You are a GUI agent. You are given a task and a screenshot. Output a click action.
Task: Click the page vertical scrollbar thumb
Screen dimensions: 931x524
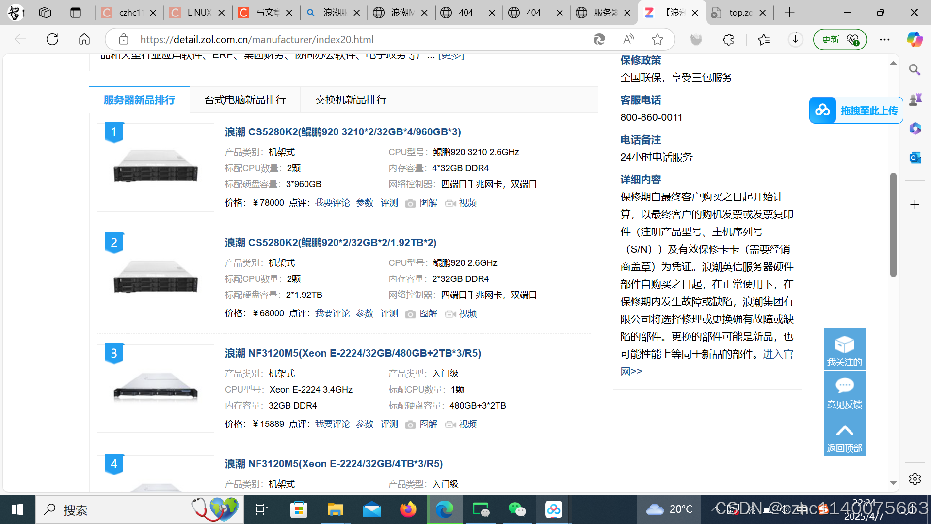(x=893, y=225)
